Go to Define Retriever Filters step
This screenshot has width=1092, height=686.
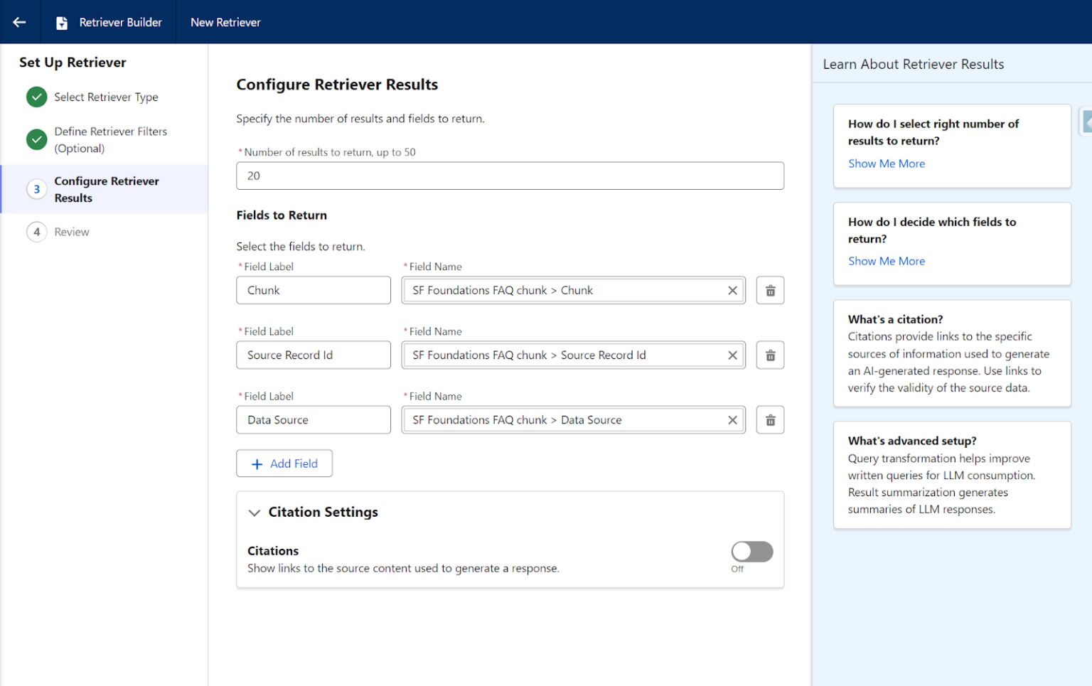[111, 139]
